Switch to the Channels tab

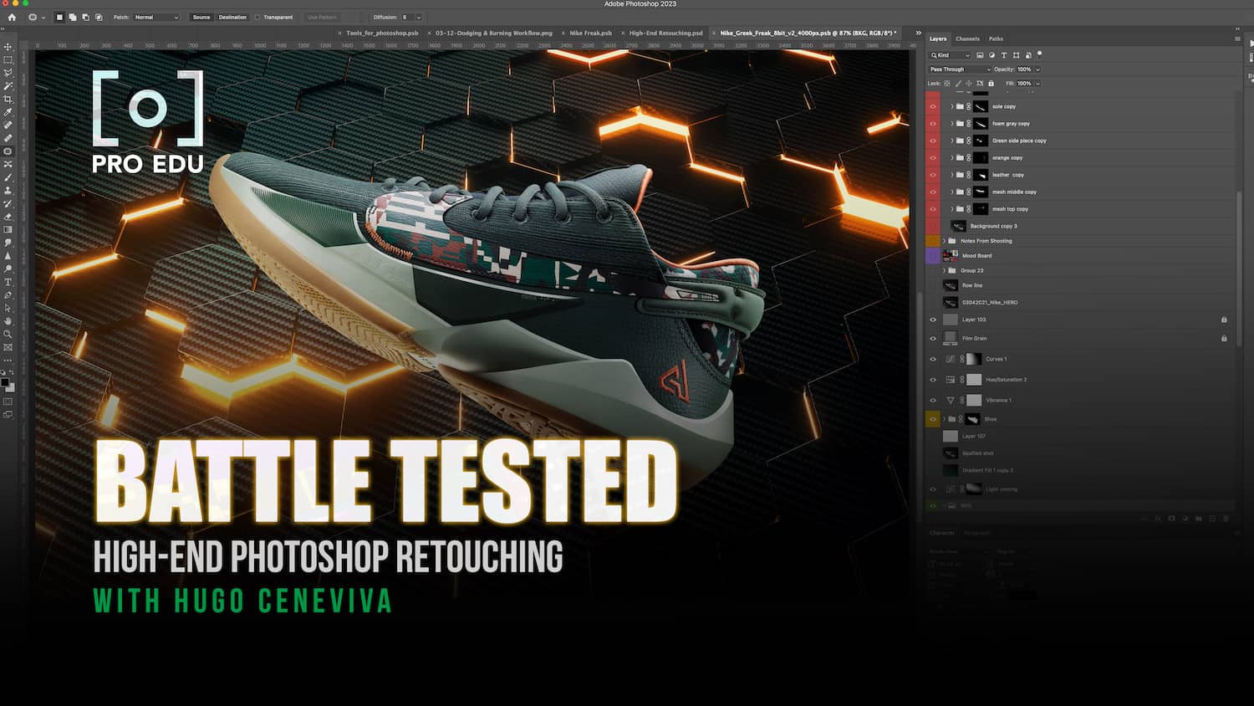(967, 38)
